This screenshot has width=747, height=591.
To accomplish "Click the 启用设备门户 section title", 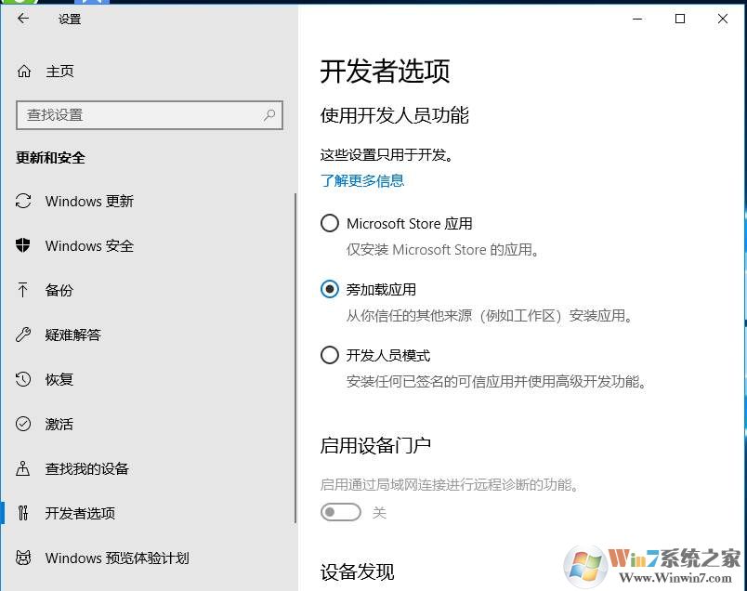I will tap(375, 446).
